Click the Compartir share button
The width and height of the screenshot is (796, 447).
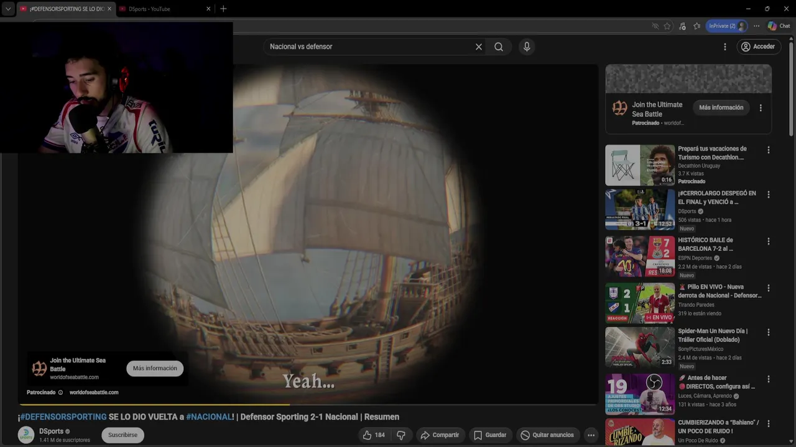[440, 435]
